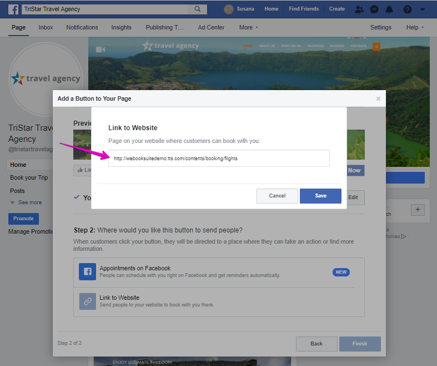Click the video camera icon on cover
The image size is (437, 366).
coord(101,50)
